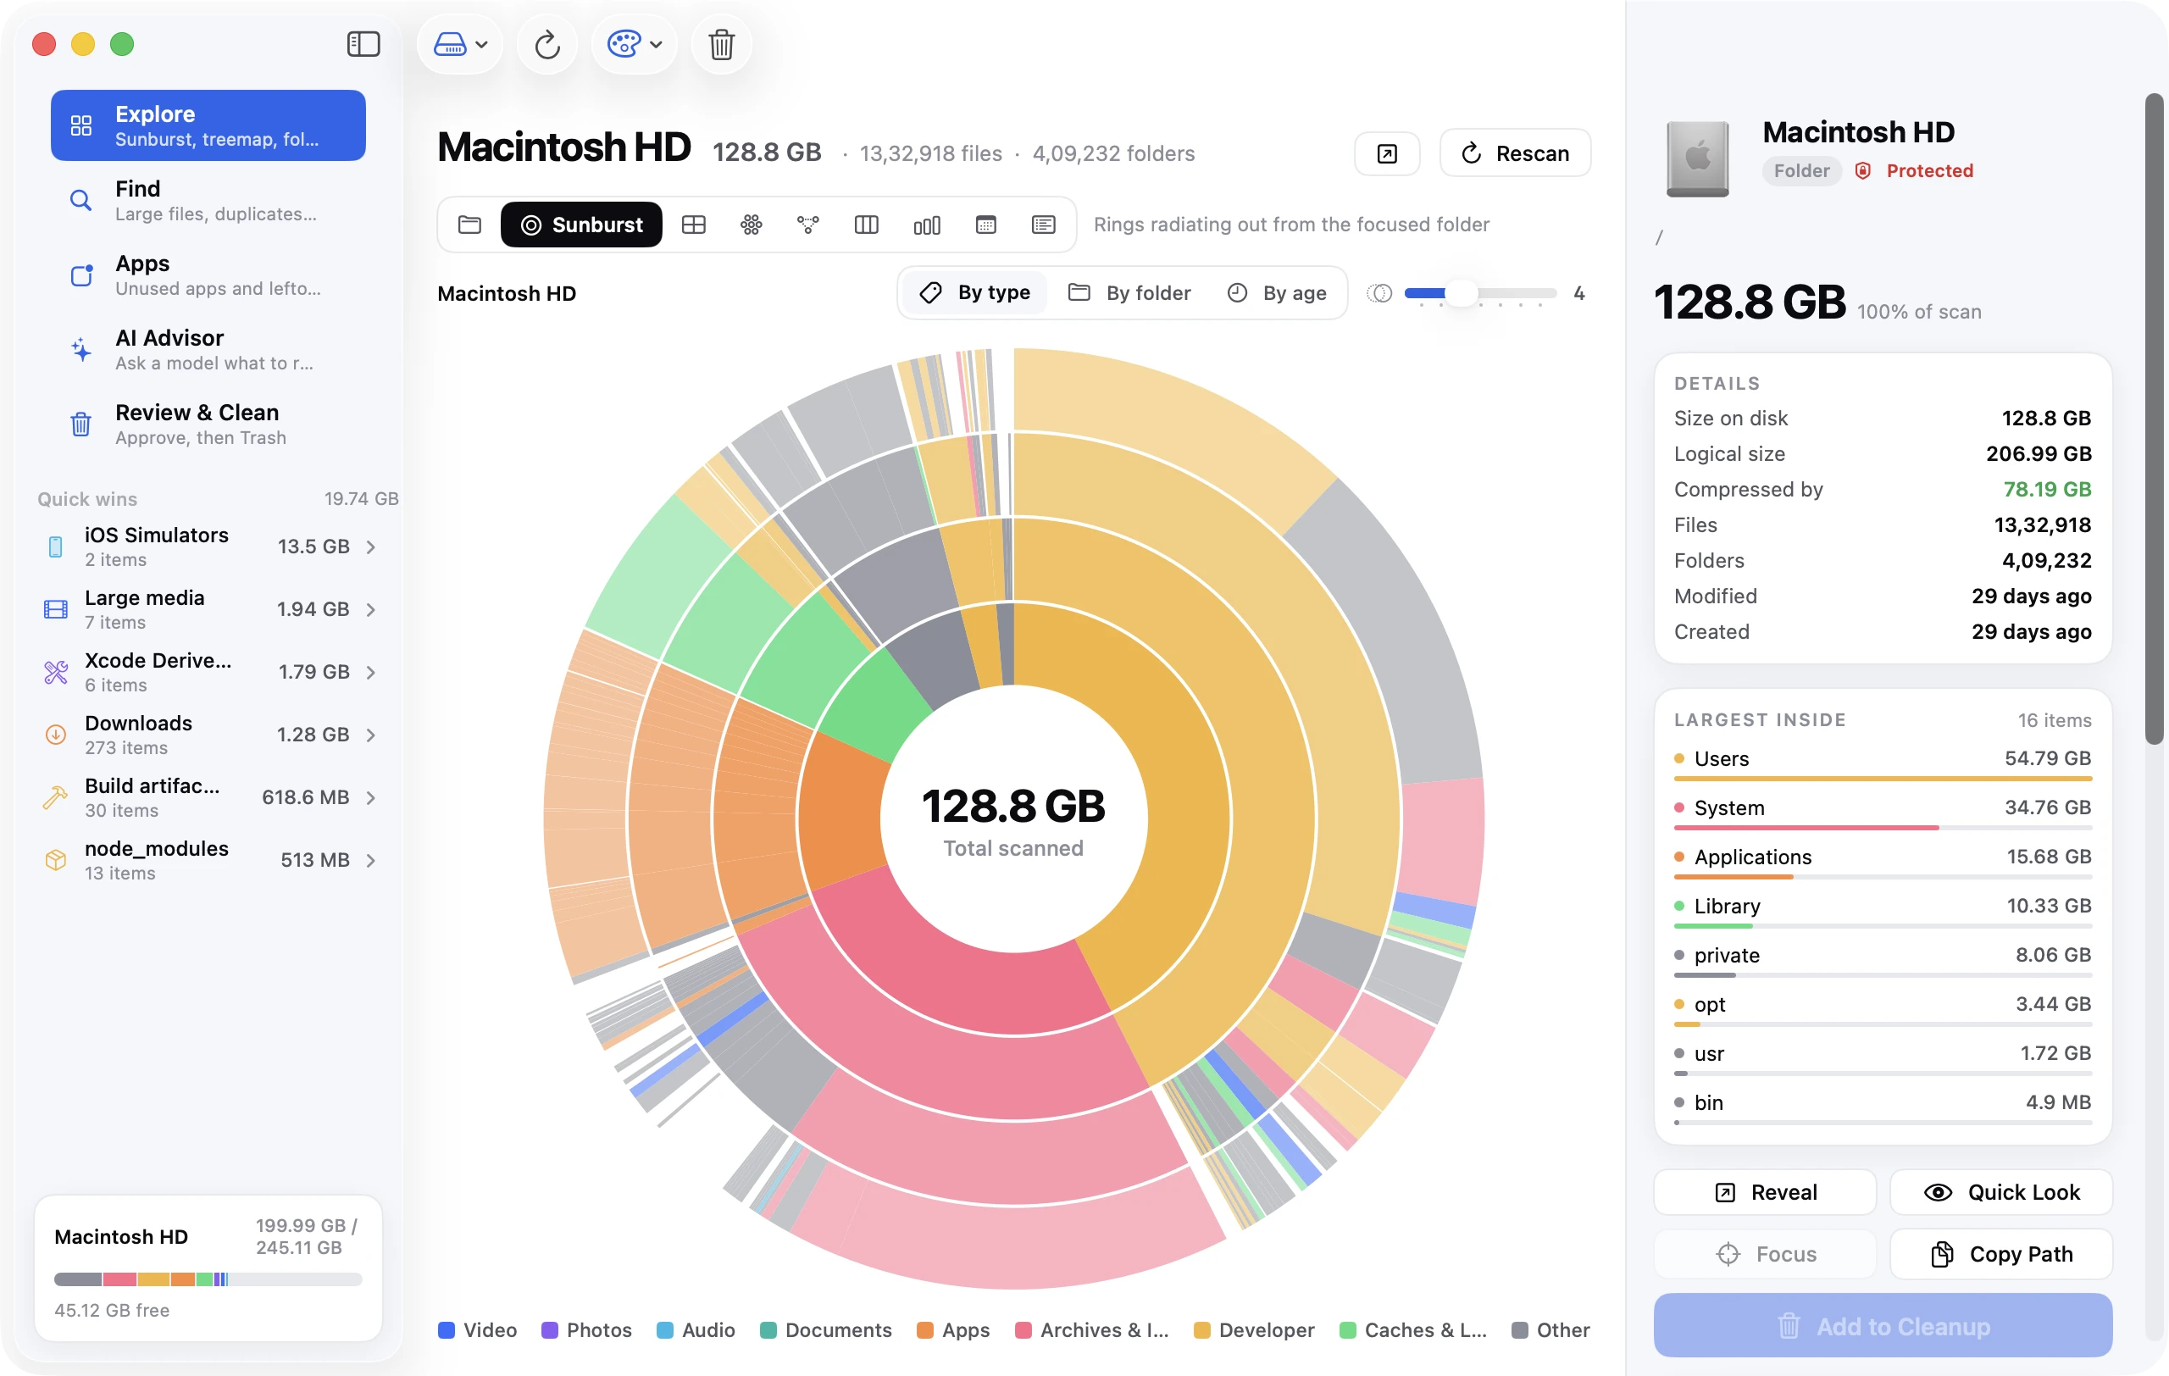The image size is (2169, 1376).
Task: Click the Quick Look button
Action: tap(2001, 1192)
